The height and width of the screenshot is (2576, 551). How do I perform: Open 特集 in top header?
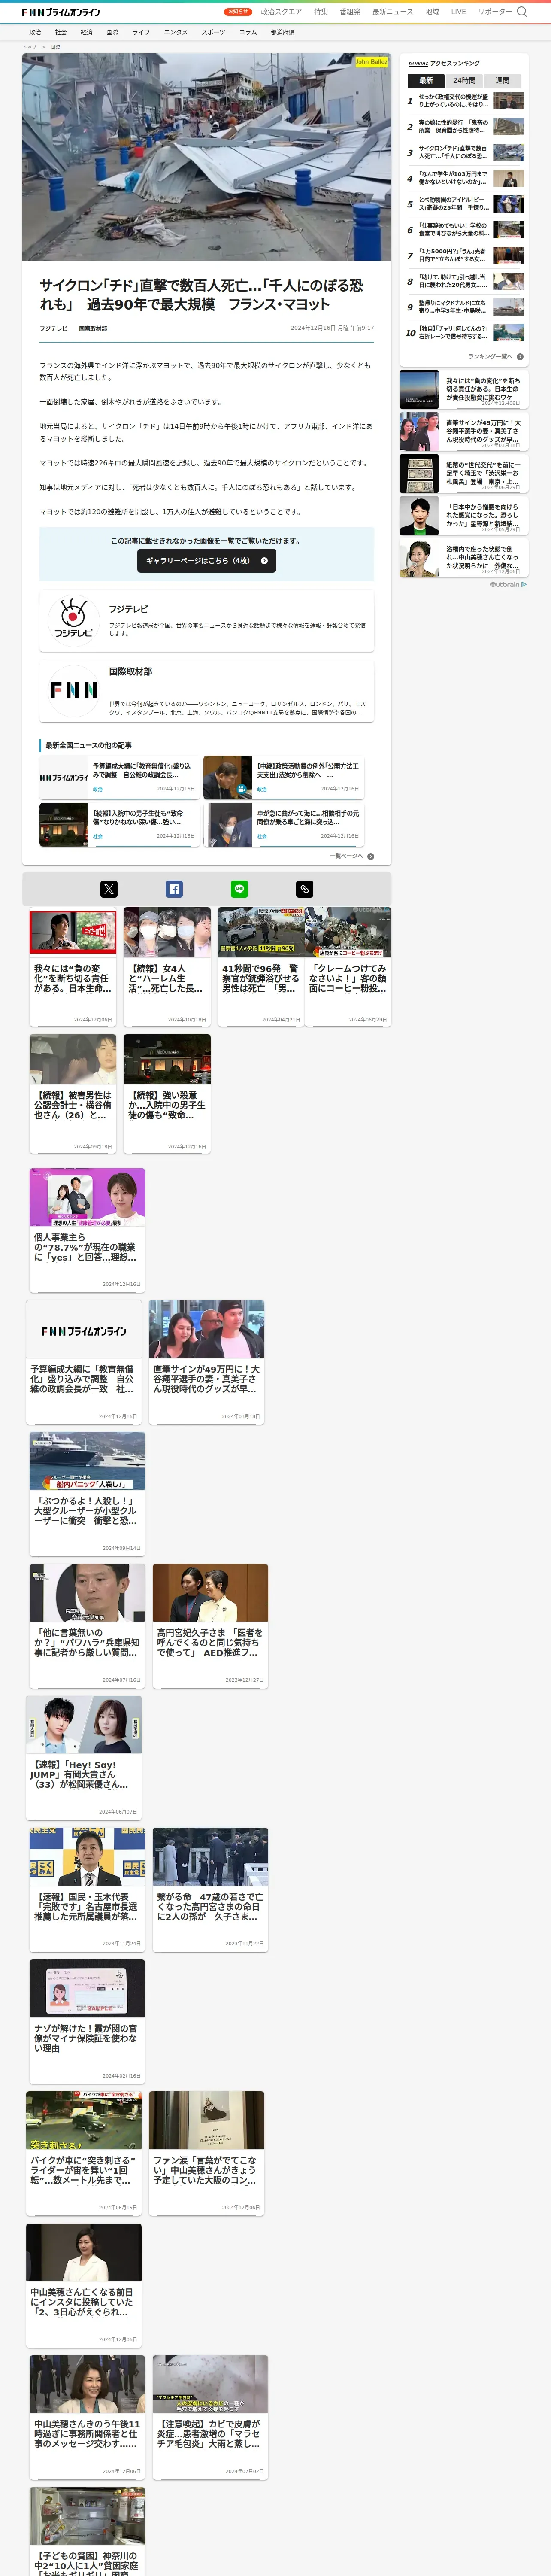pos(321,12)
